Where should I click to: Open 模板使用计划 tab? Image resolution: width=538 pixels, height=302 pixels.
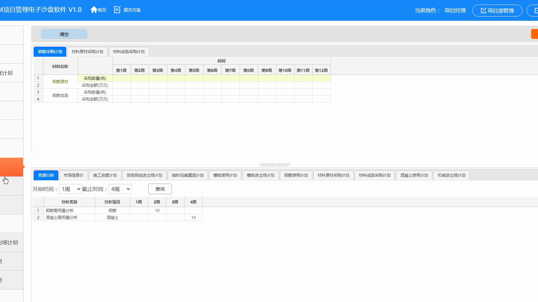225,175
